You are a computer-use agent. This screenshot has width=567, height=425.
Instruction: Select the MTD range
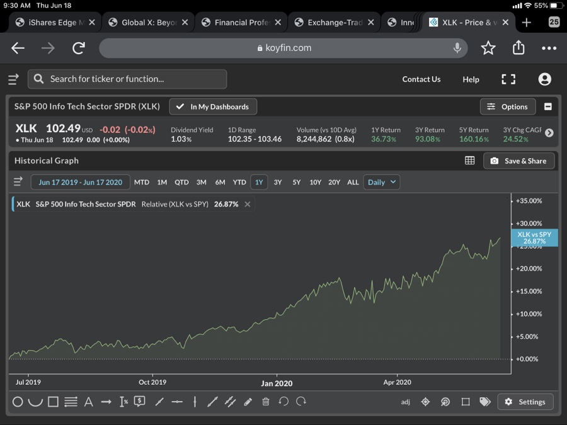click(141, 182)
